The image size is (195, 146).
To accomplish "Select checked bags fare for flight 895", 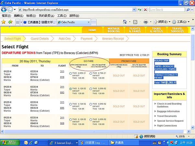I will pyautogui.click(x=71, y=104).
